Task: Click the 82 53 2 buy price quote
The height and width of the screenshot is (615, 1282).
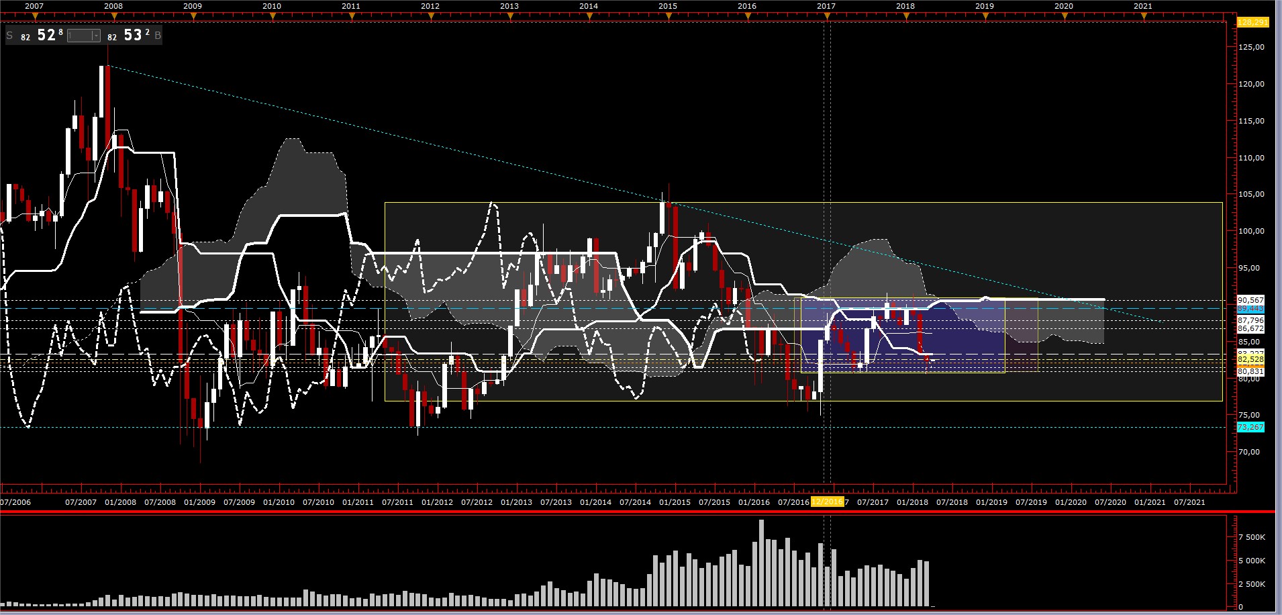Action: (128, 35)
